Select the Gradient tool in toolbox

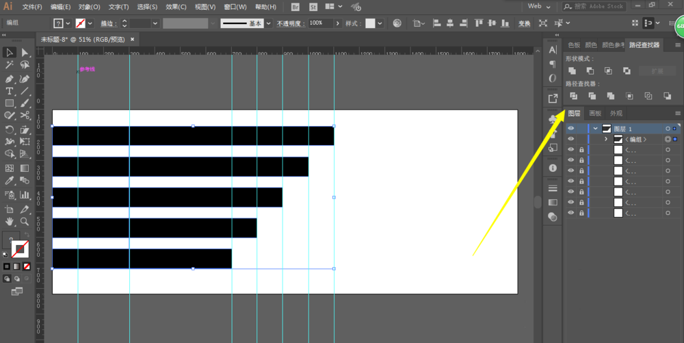coord(25,168)
